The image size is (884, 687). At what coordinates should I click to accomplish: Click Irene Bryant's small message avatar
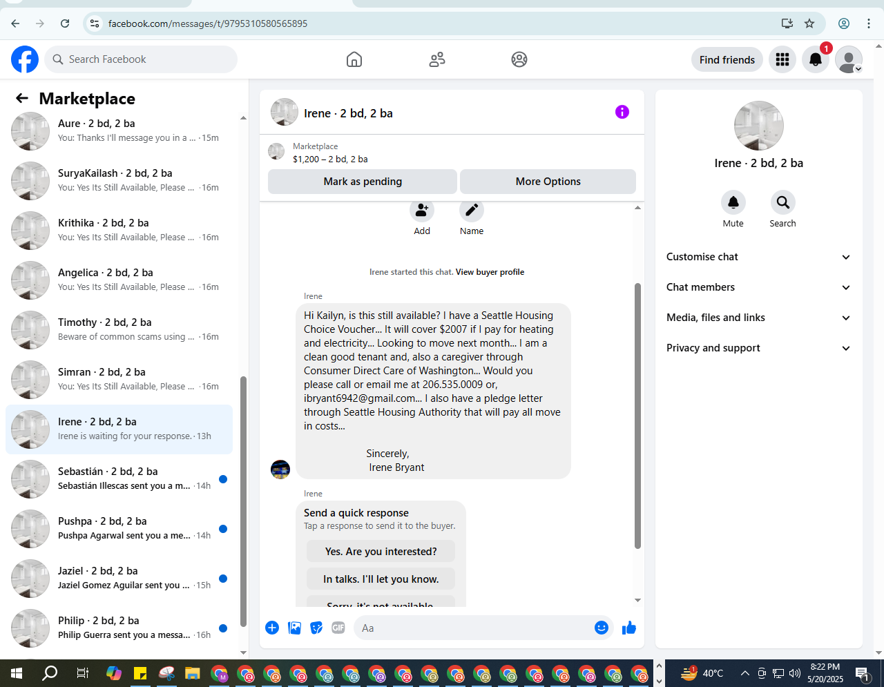(280, 470)
